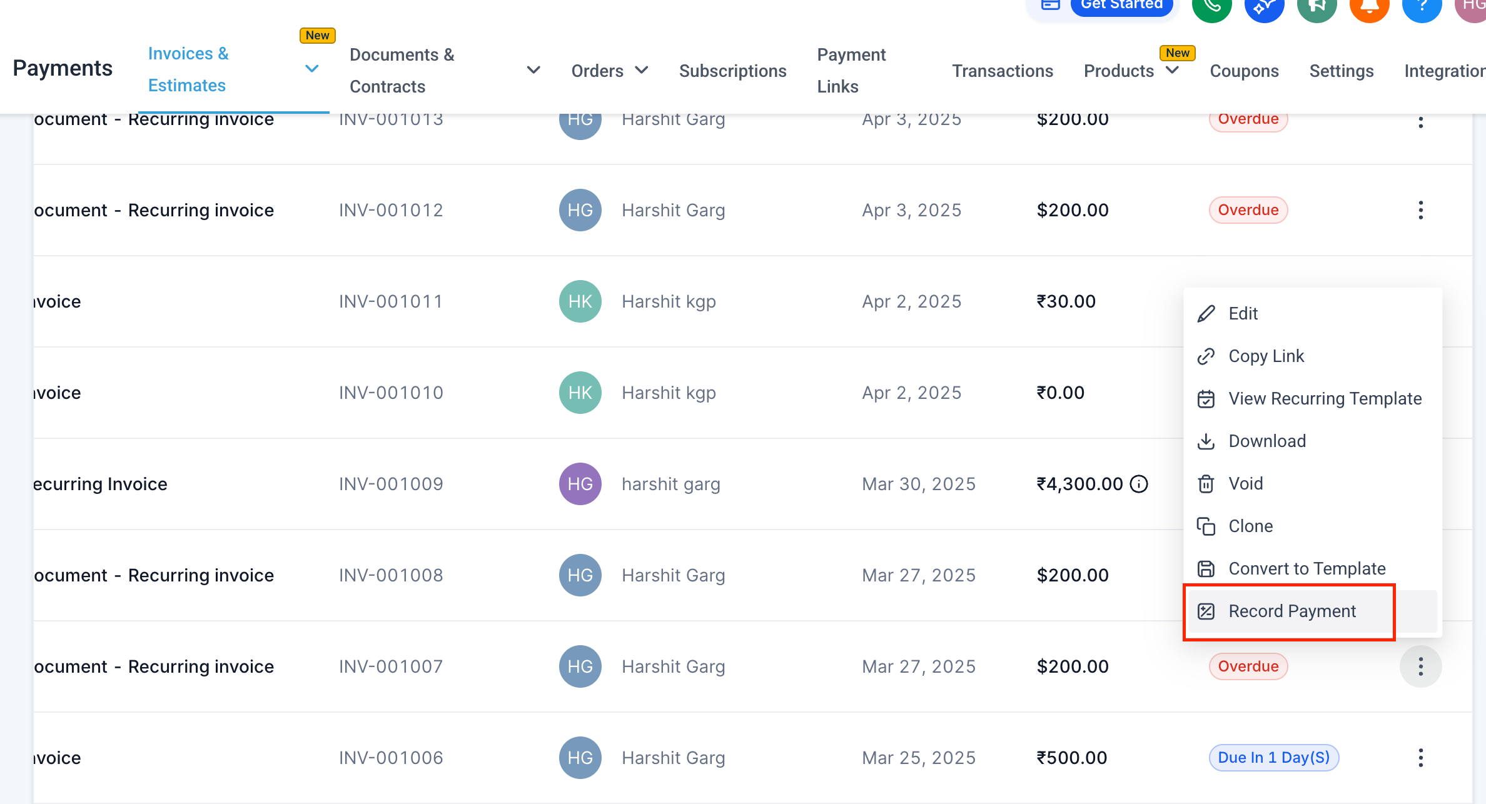The width and height of the screenshot is (1486, 804).
Task: Open the orange notifications bell
Action: [1369, 6]
